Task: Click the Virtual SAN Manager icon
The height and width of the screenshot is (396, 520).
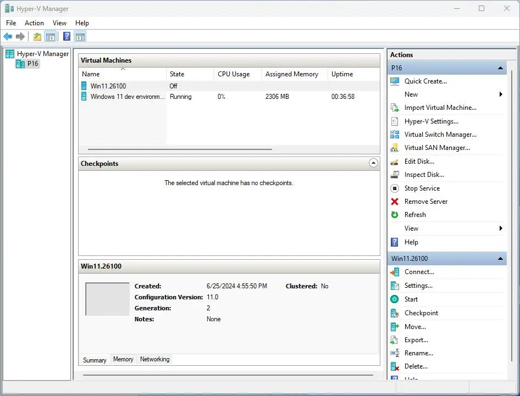Action: click(395, 148)
